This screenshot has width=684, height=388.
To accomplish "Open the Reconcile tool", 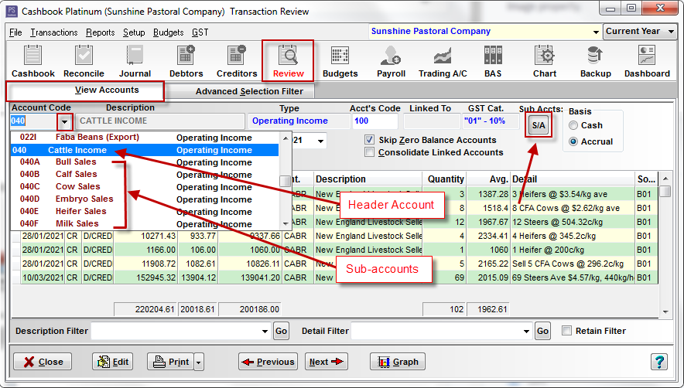I will point(84,62).
